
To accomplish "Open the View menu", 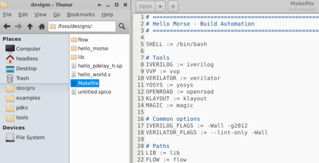I will coord(41,14).
